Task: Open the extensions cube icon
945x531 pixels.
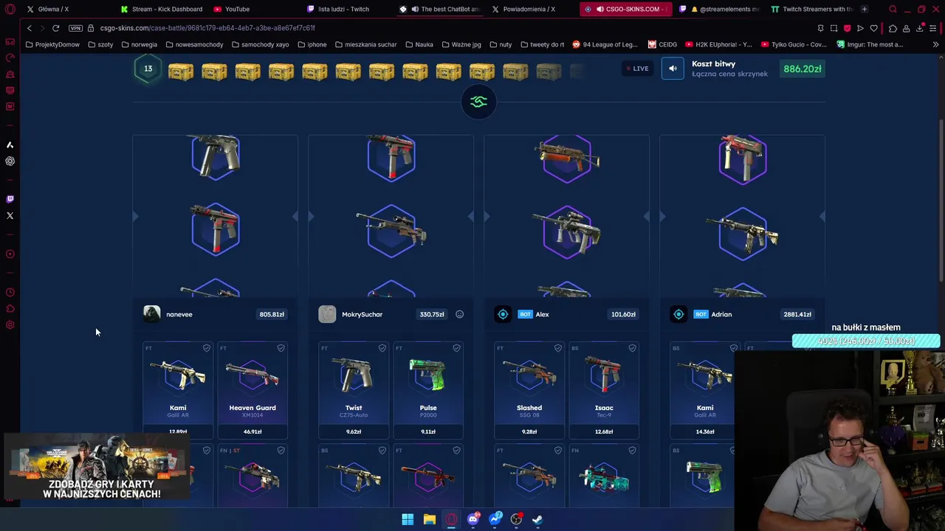Action: 893,28
